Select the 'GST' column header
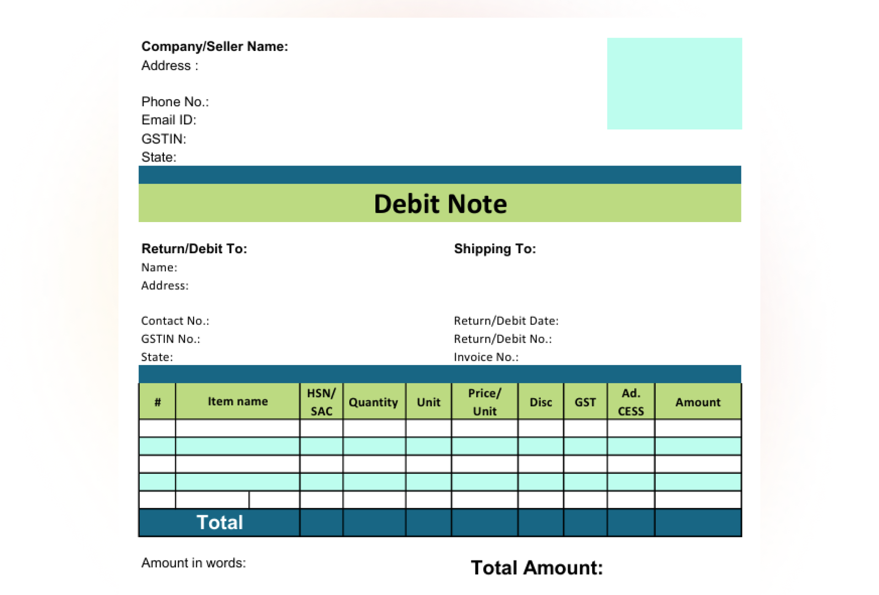The width and height of the screenshot is (879, 595). 585,402
